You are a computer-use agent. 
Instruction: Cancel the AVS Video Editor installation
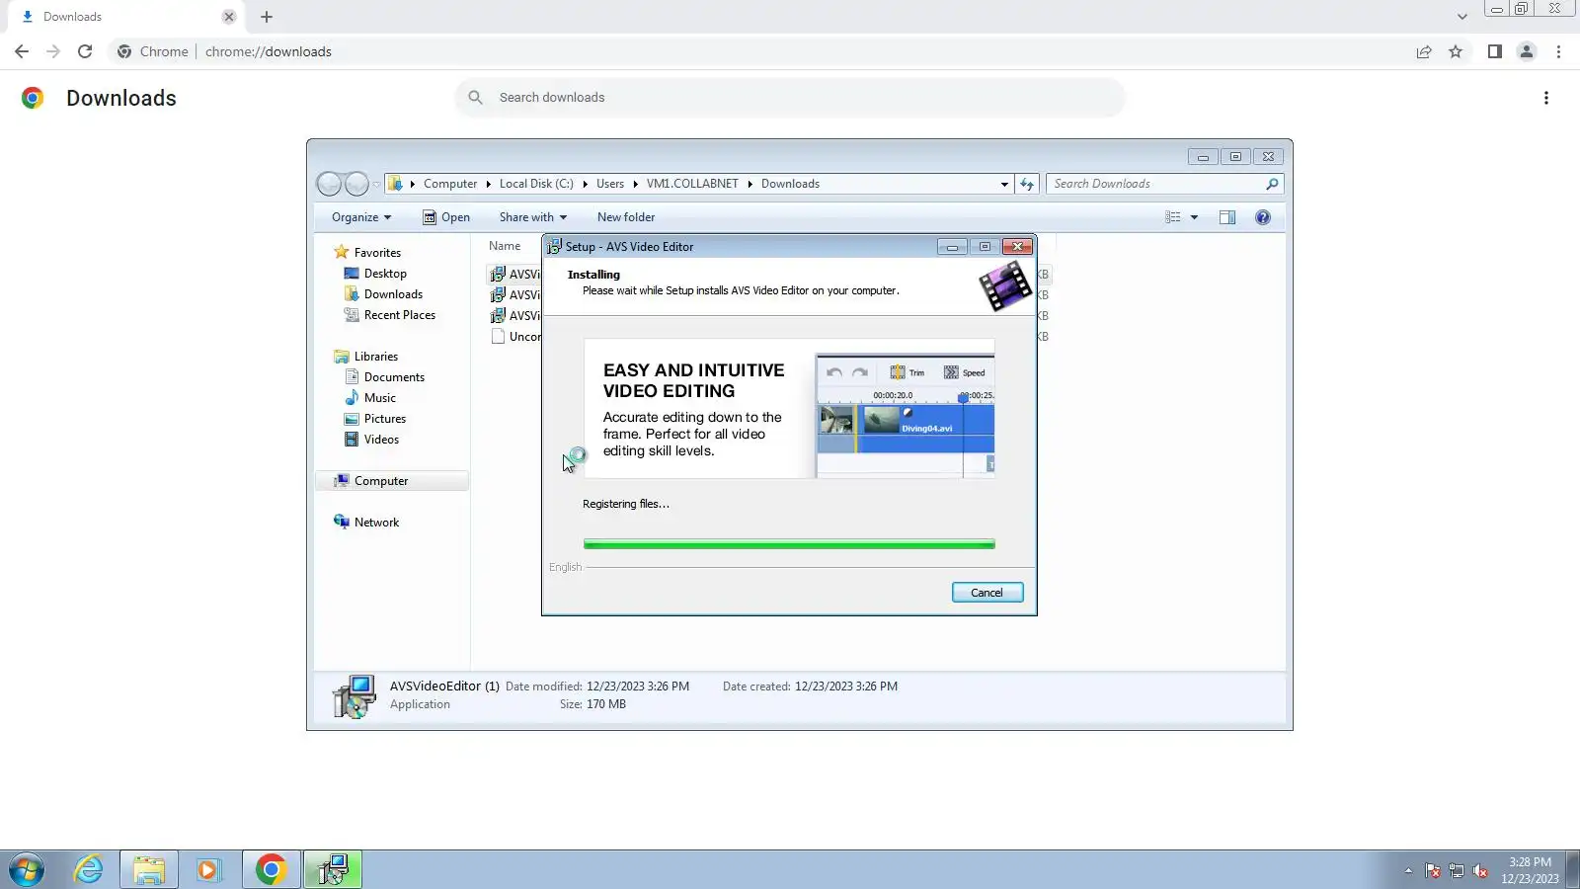987,593
